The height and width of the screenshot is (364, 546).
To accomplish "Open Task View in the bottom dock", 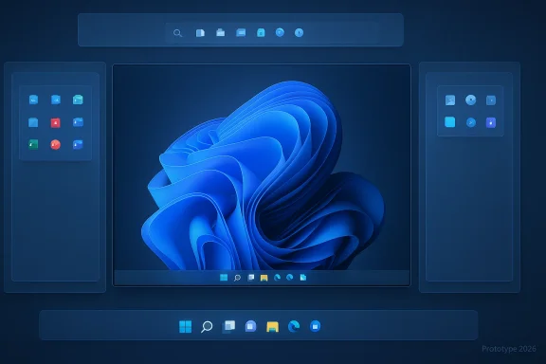I will coord(228,327).
